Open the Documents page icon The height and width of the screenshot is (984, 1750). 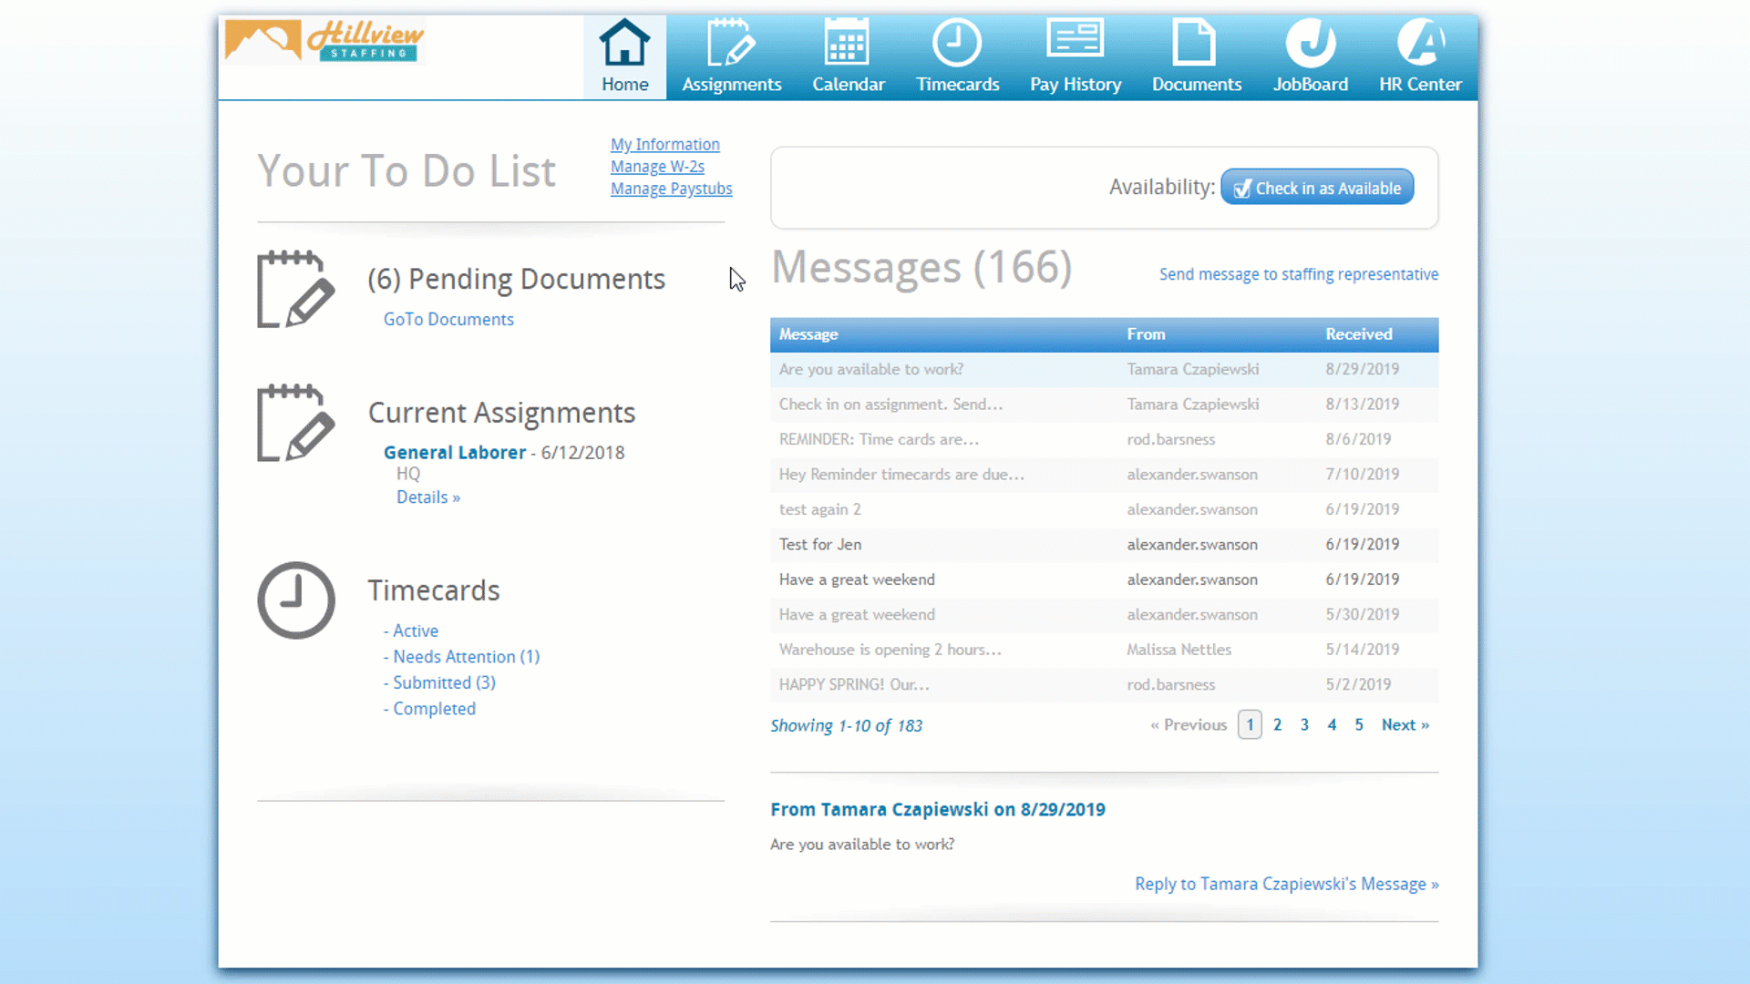[x=1195, y=43]
